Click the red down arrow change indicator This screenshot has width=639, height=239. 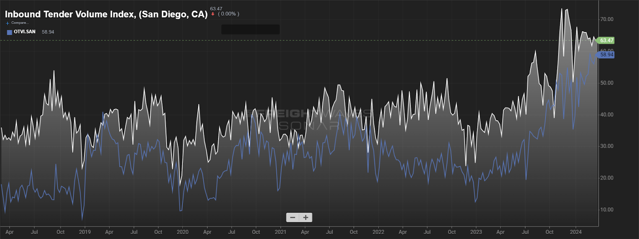pos(213,14)
